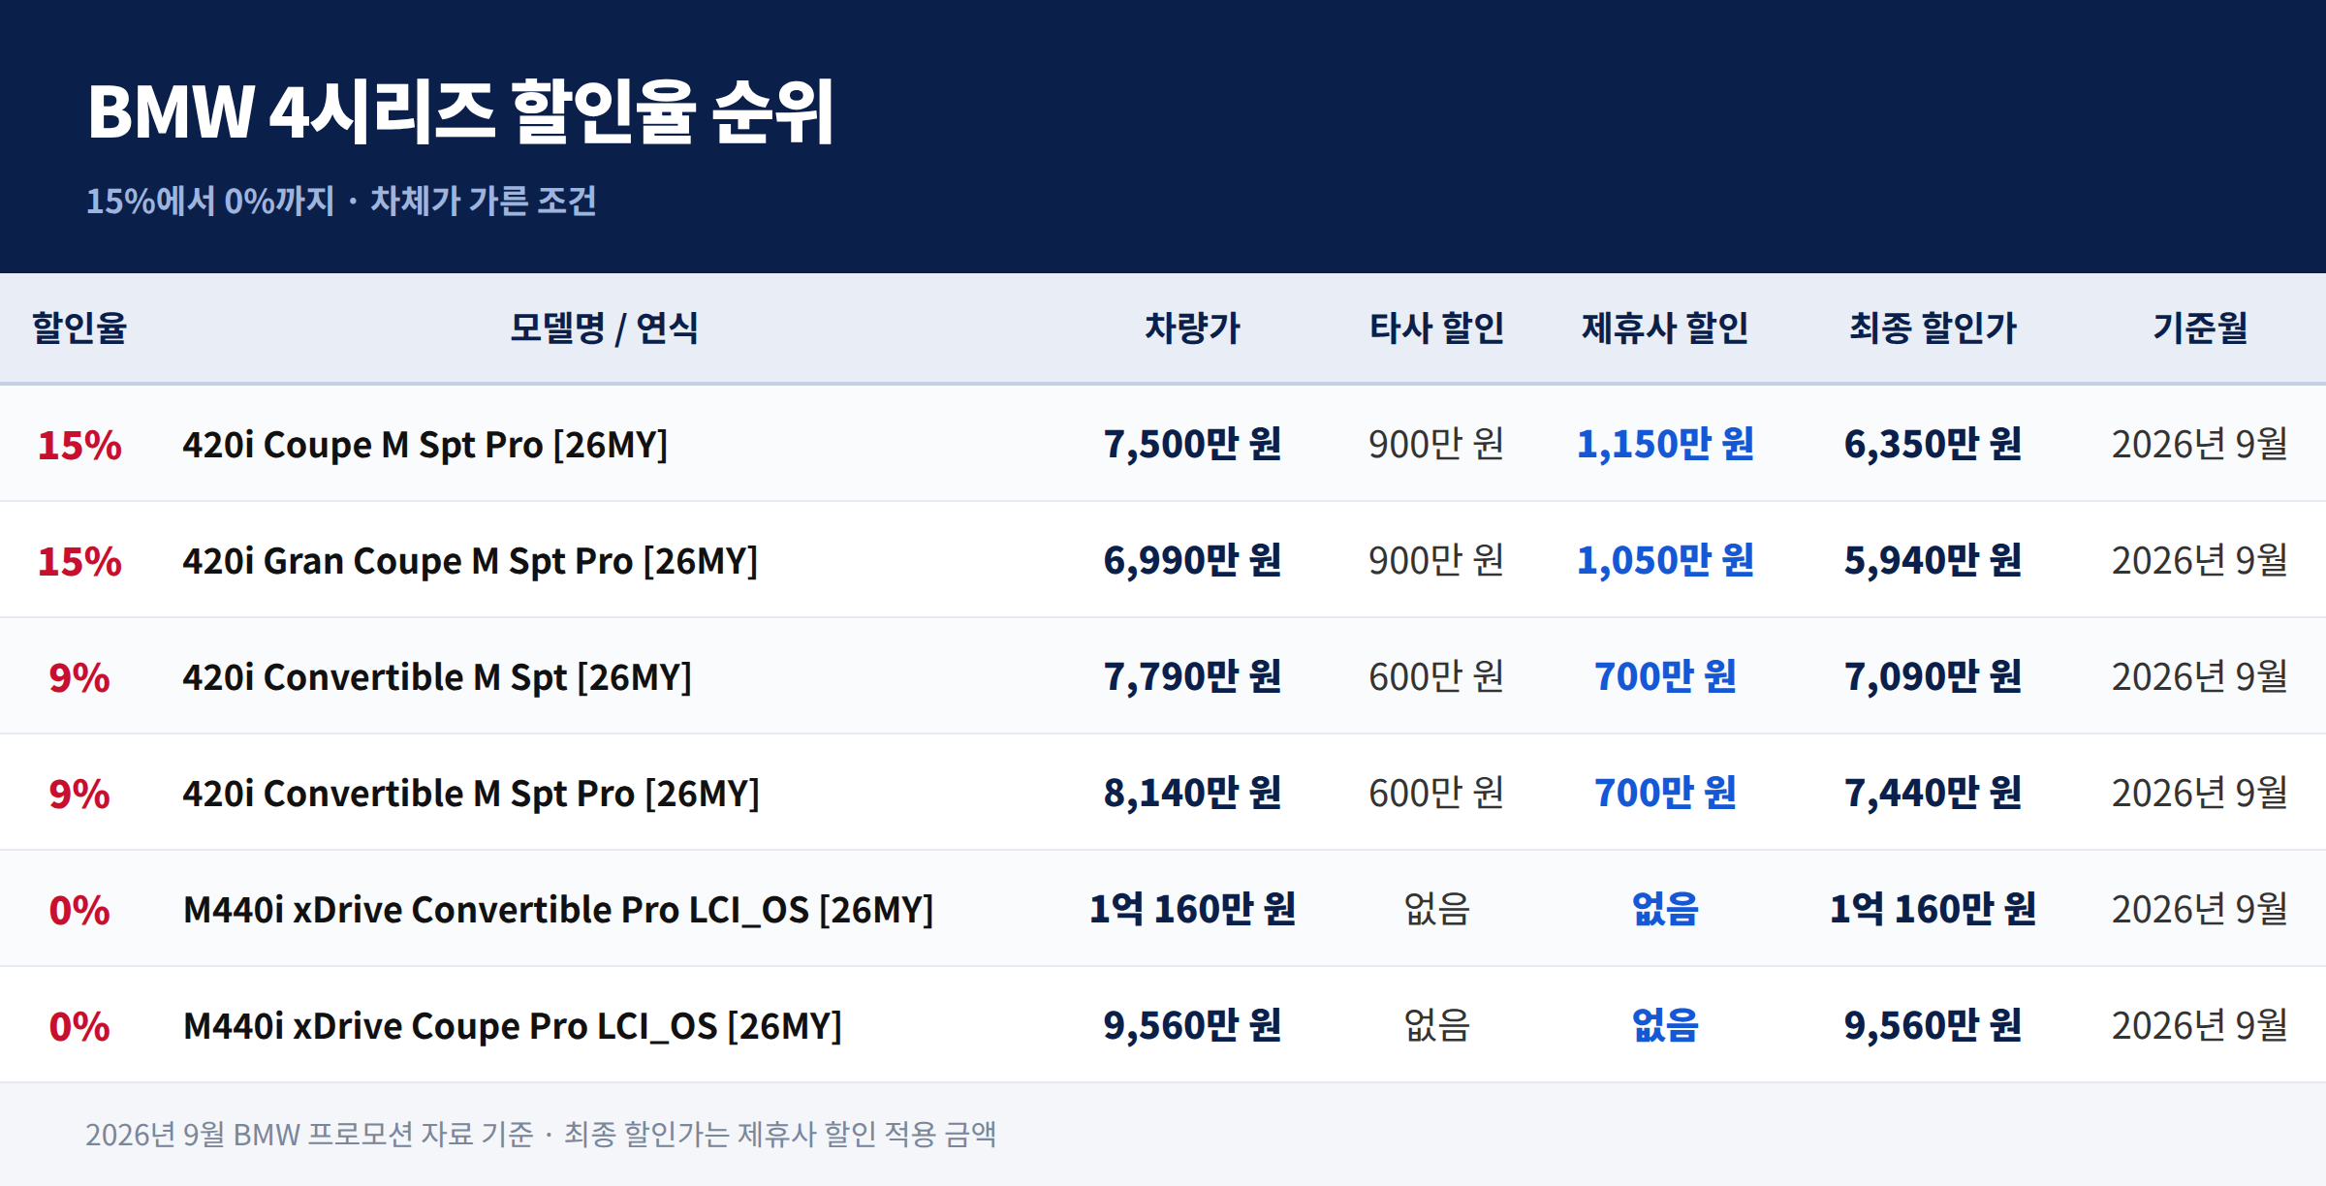
Task: Click final price '6,350만 원'
Action: point(1933,444)
